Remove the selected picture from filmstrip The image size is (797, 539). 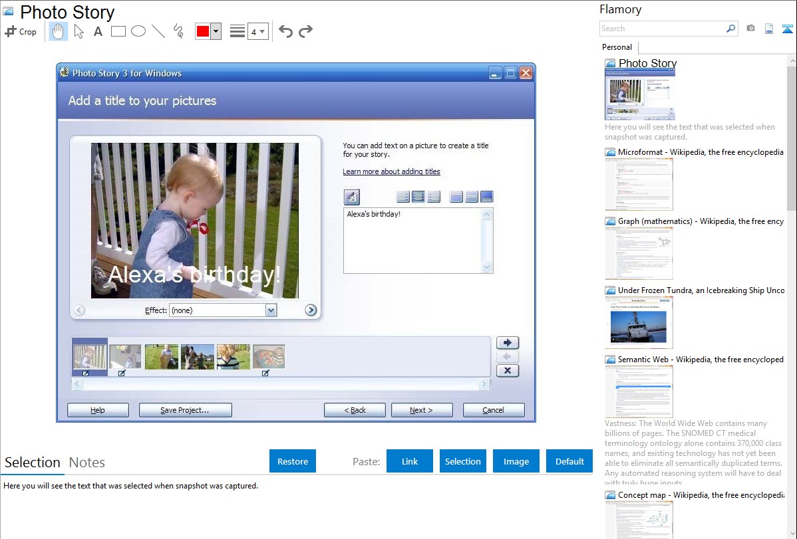click(x=508, y=371)
